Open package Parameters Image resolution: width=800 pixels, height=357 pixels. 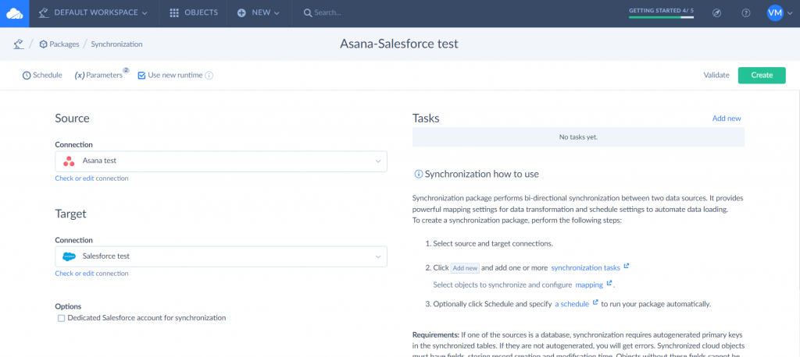pyautogui.click(x=100, y=76)
